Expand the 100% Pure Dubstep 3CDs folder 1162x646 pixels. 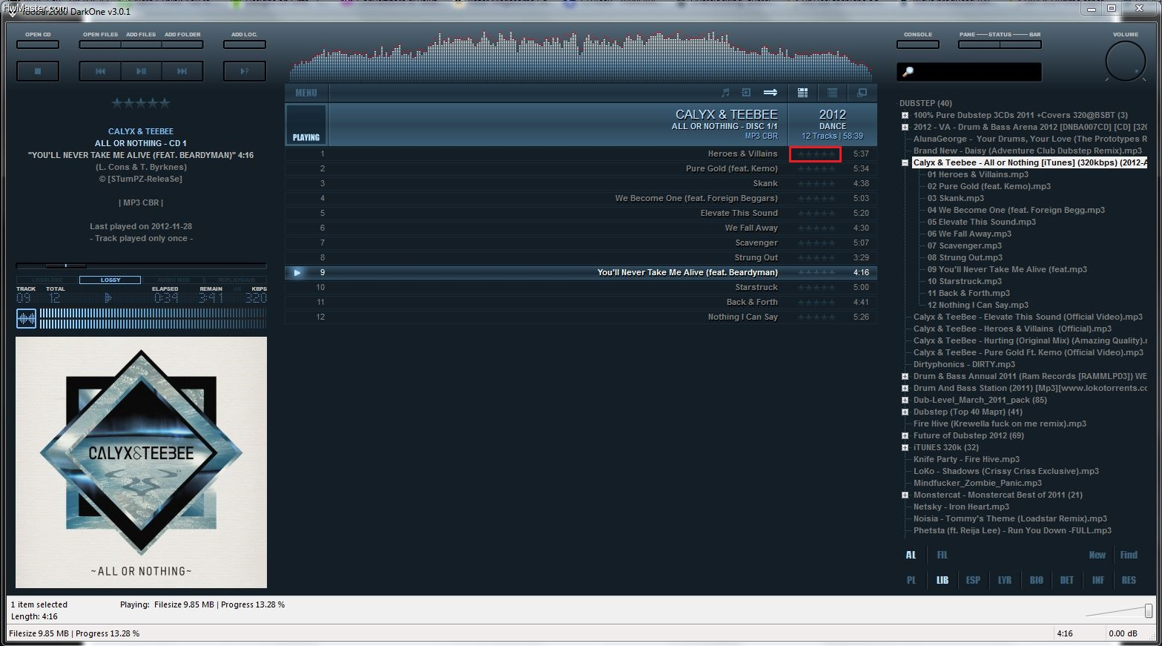click(x=905, y=115)
